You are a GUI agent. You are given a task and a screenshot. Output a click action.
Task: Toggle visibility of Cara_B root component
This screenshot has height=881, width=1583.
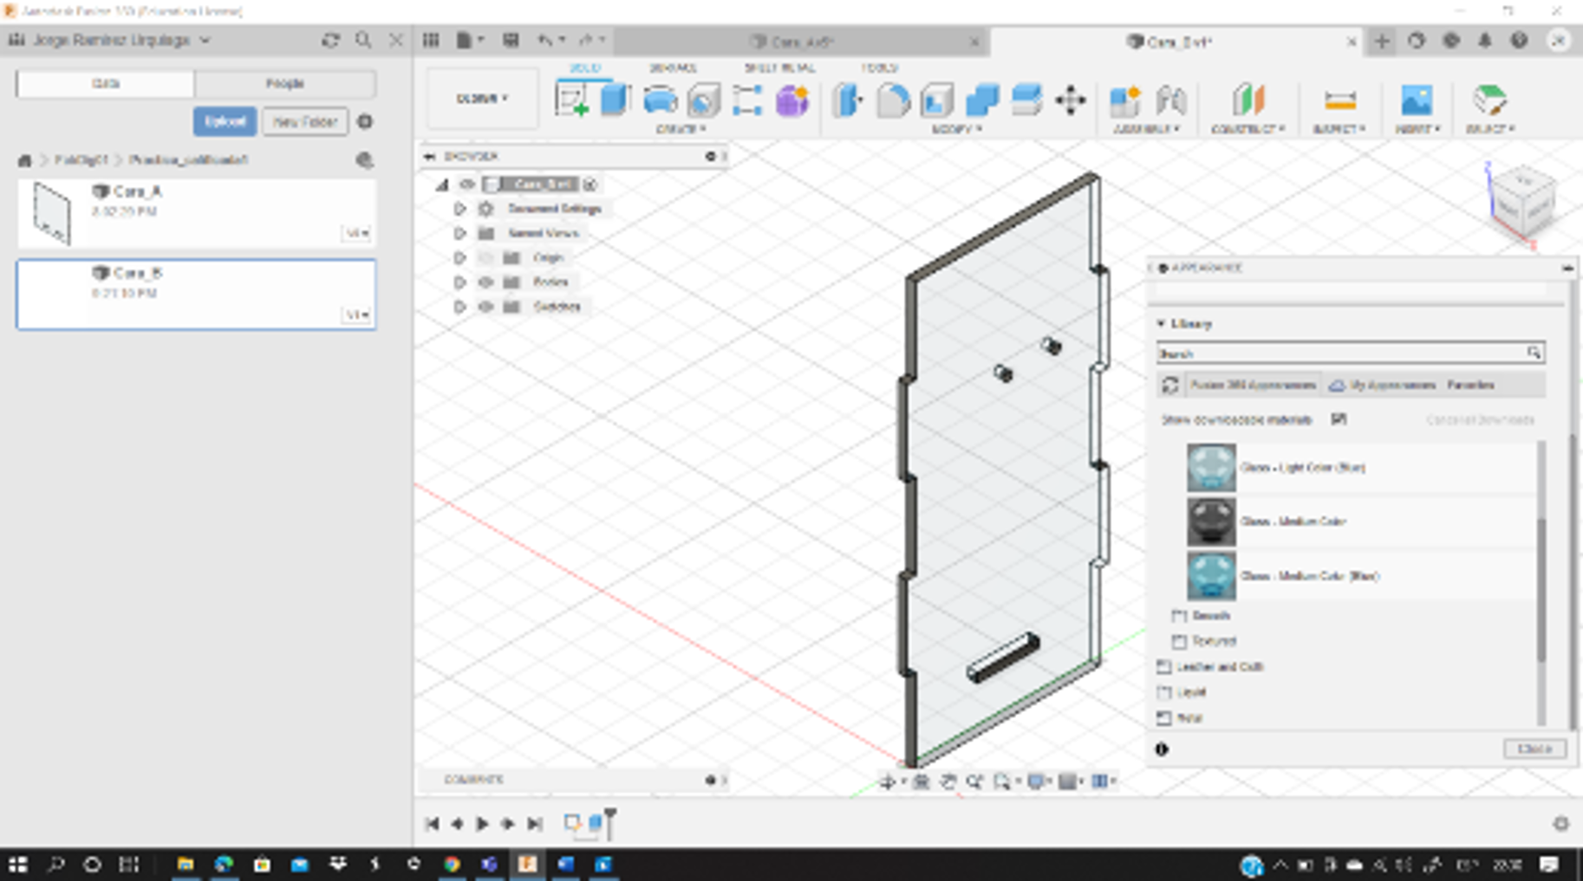[467, 184]
